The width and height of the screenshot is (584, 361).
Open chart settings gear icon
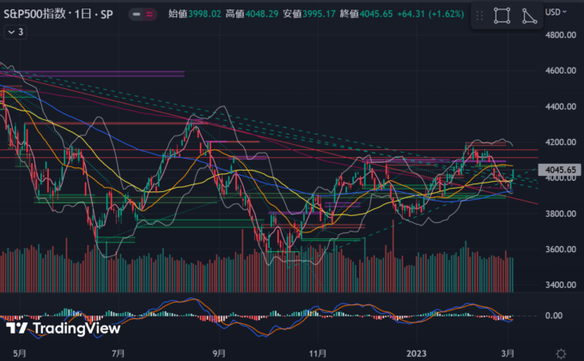coord(561,352)
